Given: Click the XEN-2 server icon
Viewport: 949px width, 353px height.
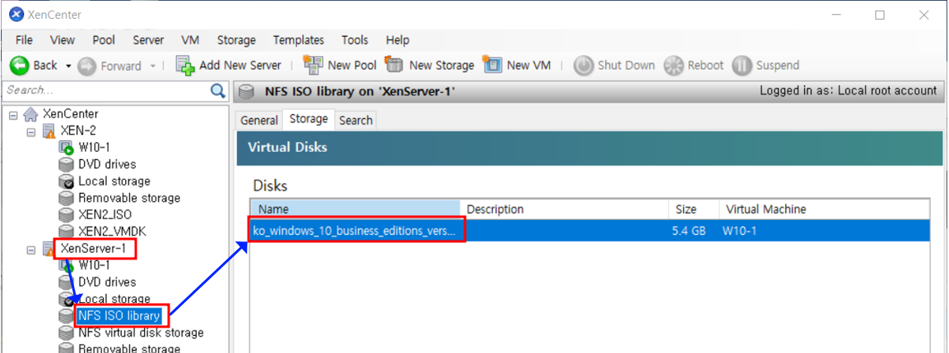Looking at the screenshot, I should (49, 131).
